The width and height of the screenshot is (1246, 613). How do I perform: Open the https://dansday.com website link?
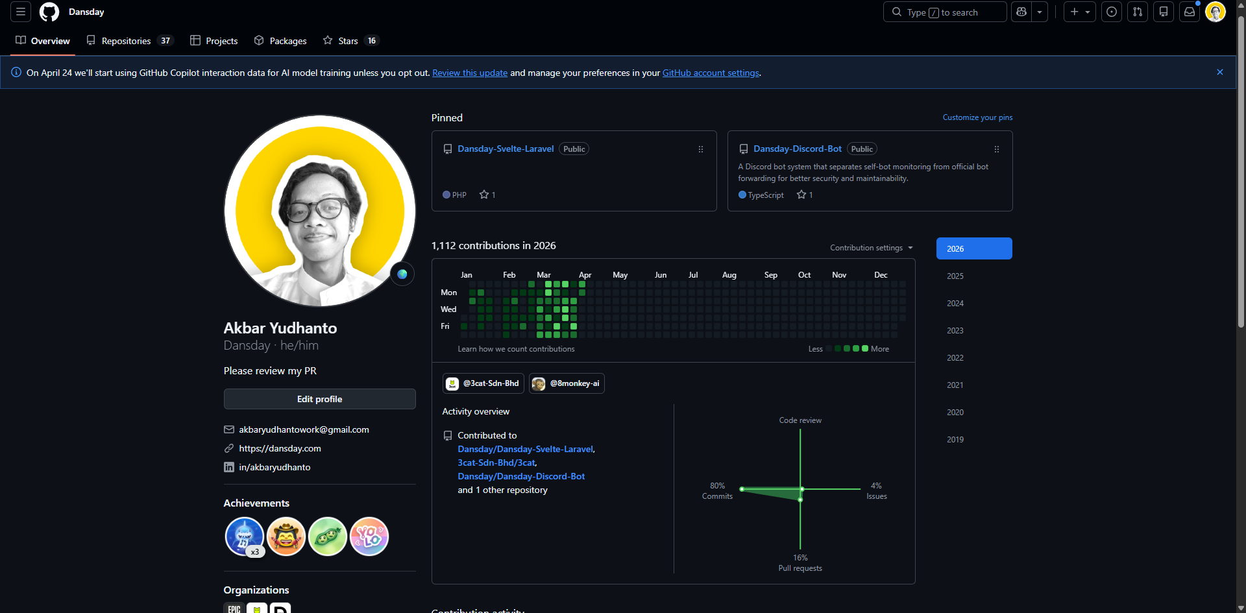(280, 448)
